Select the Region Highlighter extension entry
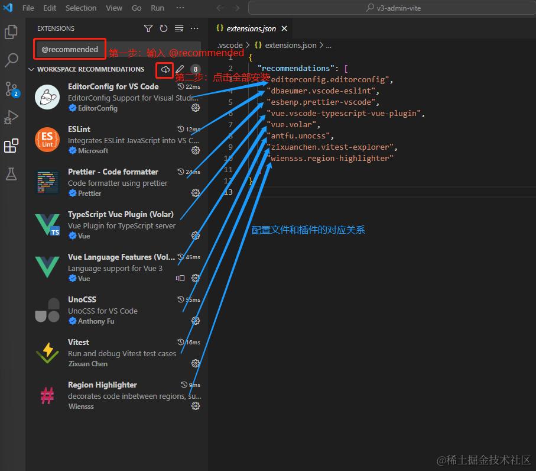 [x=117, y=396]
